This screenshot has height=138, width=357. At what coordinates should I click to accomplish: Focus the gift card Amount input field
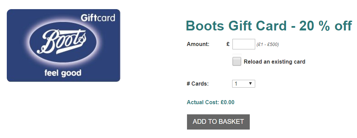tap(244, 44)
